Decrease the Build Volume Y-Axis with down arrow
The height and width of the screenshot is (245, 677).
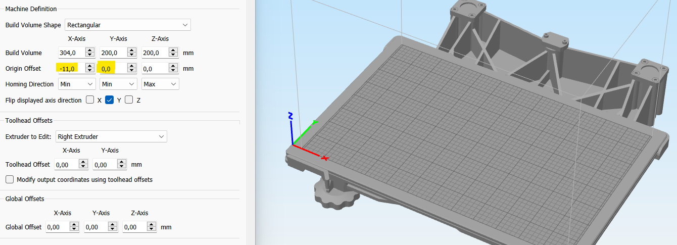[x=132, y=55]
